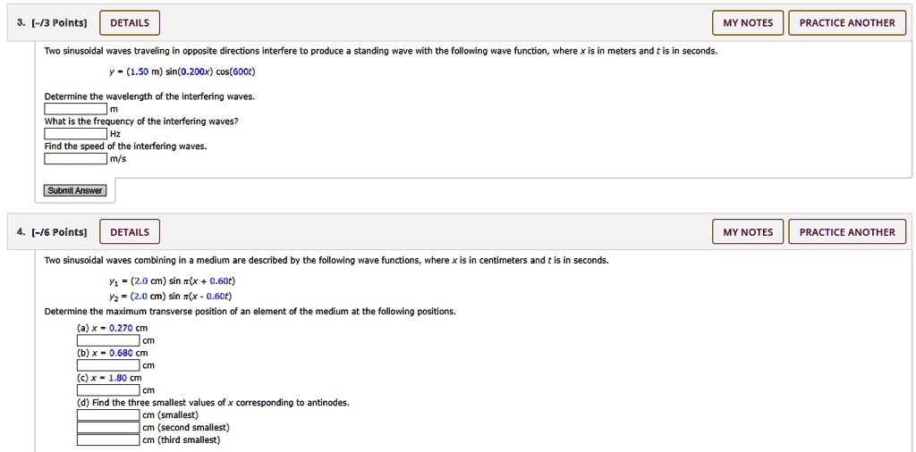
Task: Select the part (c) x = 1.80 cm answer box
Action: [x=108, y=390]
